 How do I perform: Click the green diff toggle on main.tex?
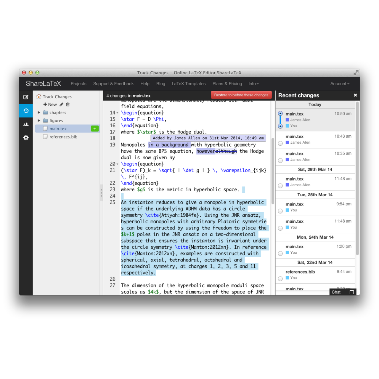point(94,129)
